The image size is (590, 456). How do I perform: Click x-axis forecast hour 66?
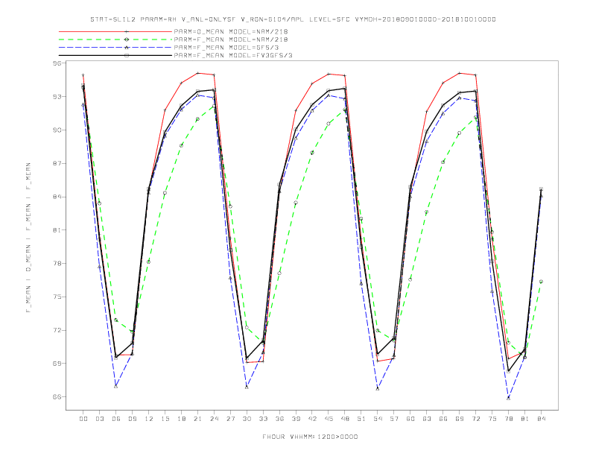point(443,419)
